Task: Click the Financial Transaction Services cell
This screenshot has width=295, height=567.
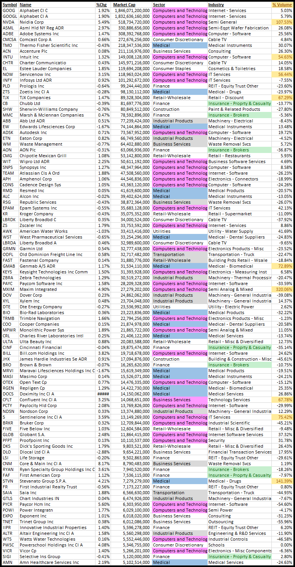Action: pyautogui.click(x=240, y=452)
